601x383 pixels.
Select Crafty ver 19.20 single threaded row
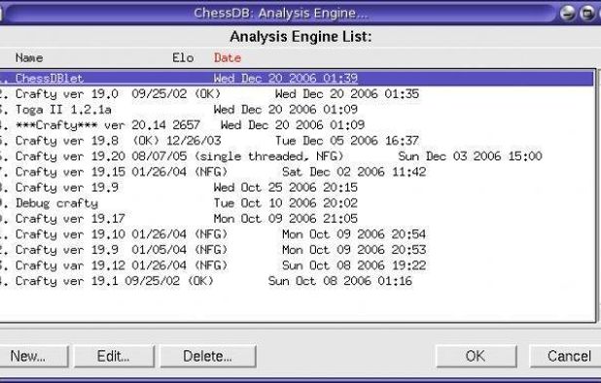coord(297,157)
